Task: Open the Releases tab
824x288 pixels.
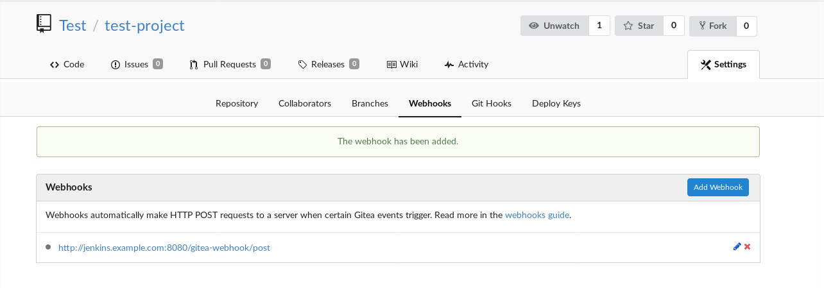Action: pyautogui.click(x=328, y=64)
